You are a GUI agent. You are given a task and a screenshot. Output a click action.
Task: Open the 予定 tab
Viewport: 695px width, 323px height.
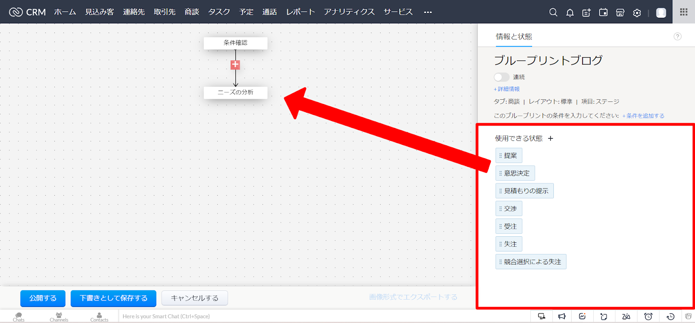[x=246, y=12]
